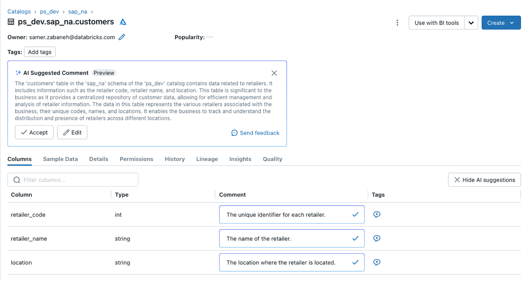Open the Create dropdown menu
531x281 pixels.
point(501,23)
